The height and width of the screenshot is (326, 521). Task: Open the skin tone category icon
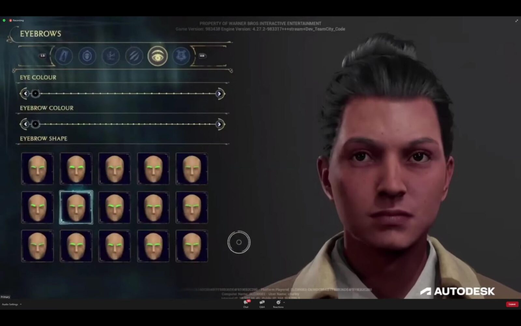coord(134,56)
